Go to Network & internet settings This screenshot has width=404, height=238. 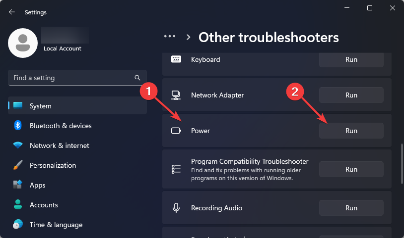(x=77, y=145)
